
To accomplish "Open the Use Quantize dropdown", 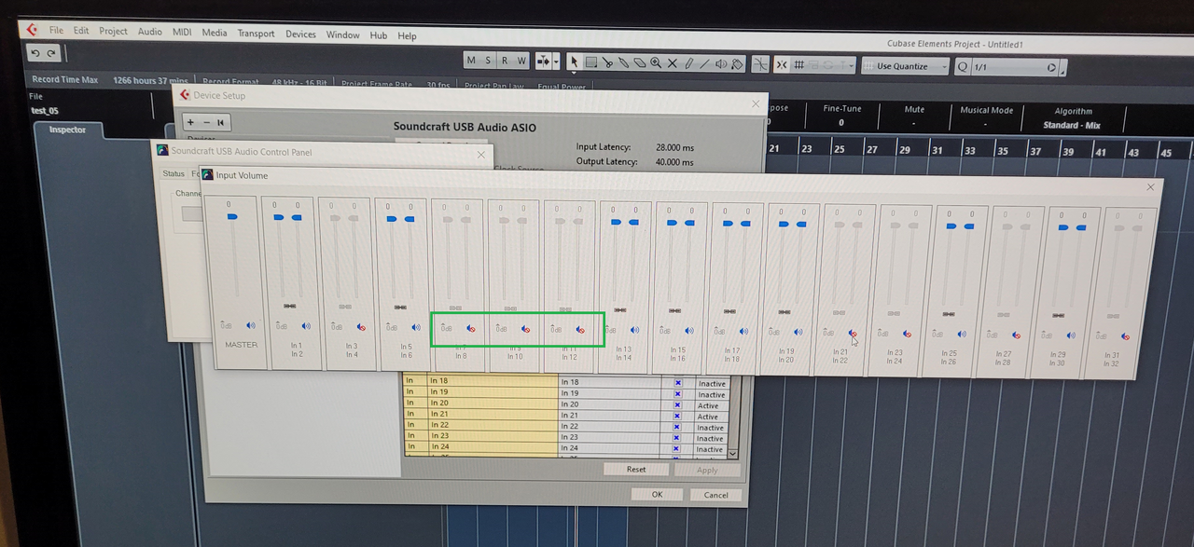I will (906, 66).
